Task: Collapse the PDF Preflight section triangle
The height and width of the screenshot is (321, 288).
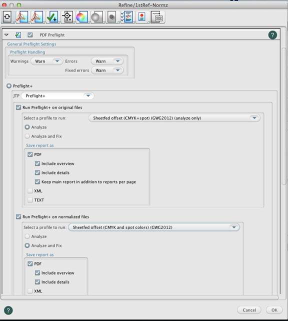Action: (x=6, y=35)
